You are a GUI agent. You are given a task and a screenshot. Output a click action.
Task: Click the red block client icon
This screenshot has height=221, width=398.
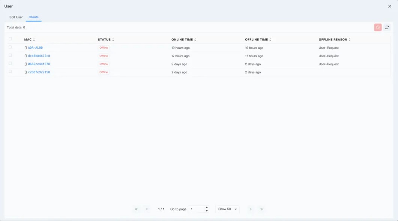[378, 27]
